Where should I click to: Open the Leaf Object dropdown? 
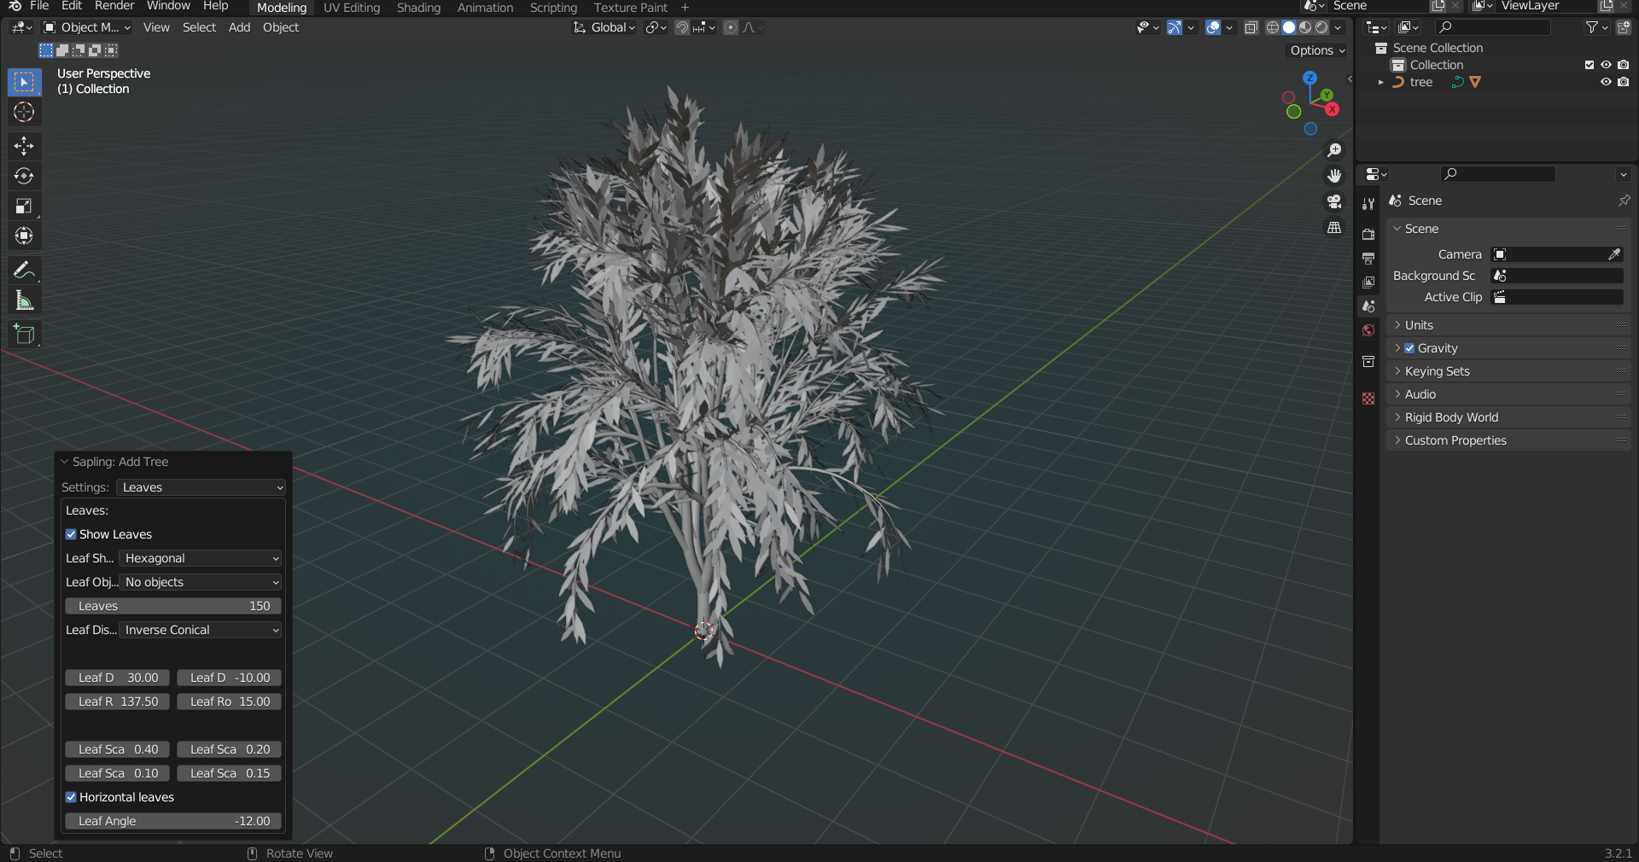click(200, 582)
